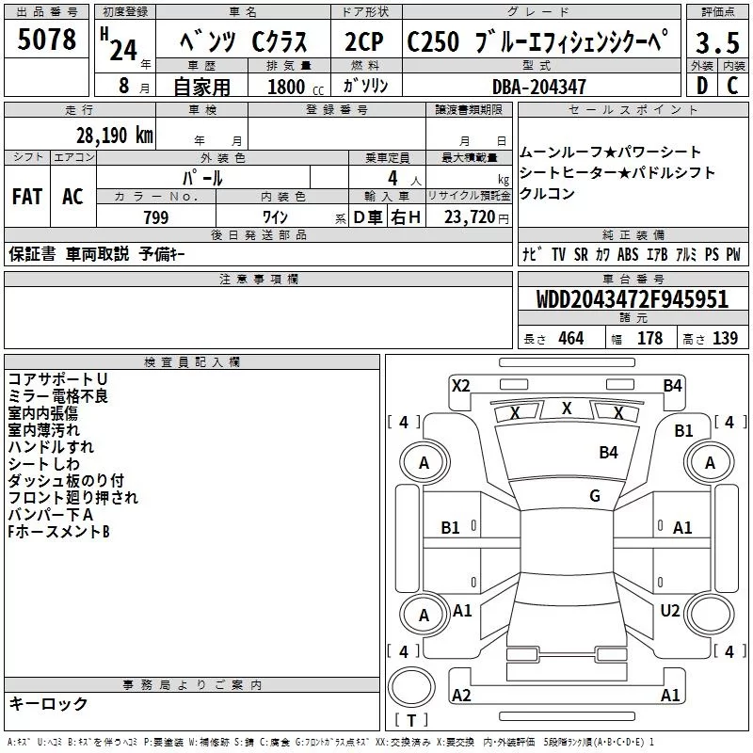This screenshot has height=753, width=753.
Task: Click equipment code PW
Action: 733,254
